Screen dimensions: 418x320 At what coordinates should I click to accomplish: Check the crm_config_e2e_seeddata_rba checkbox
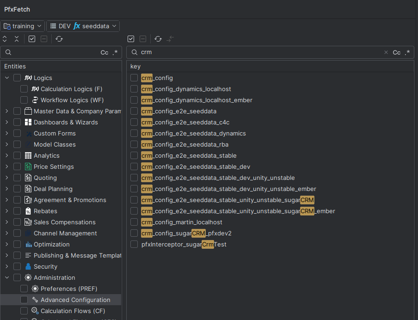point(134,144)
